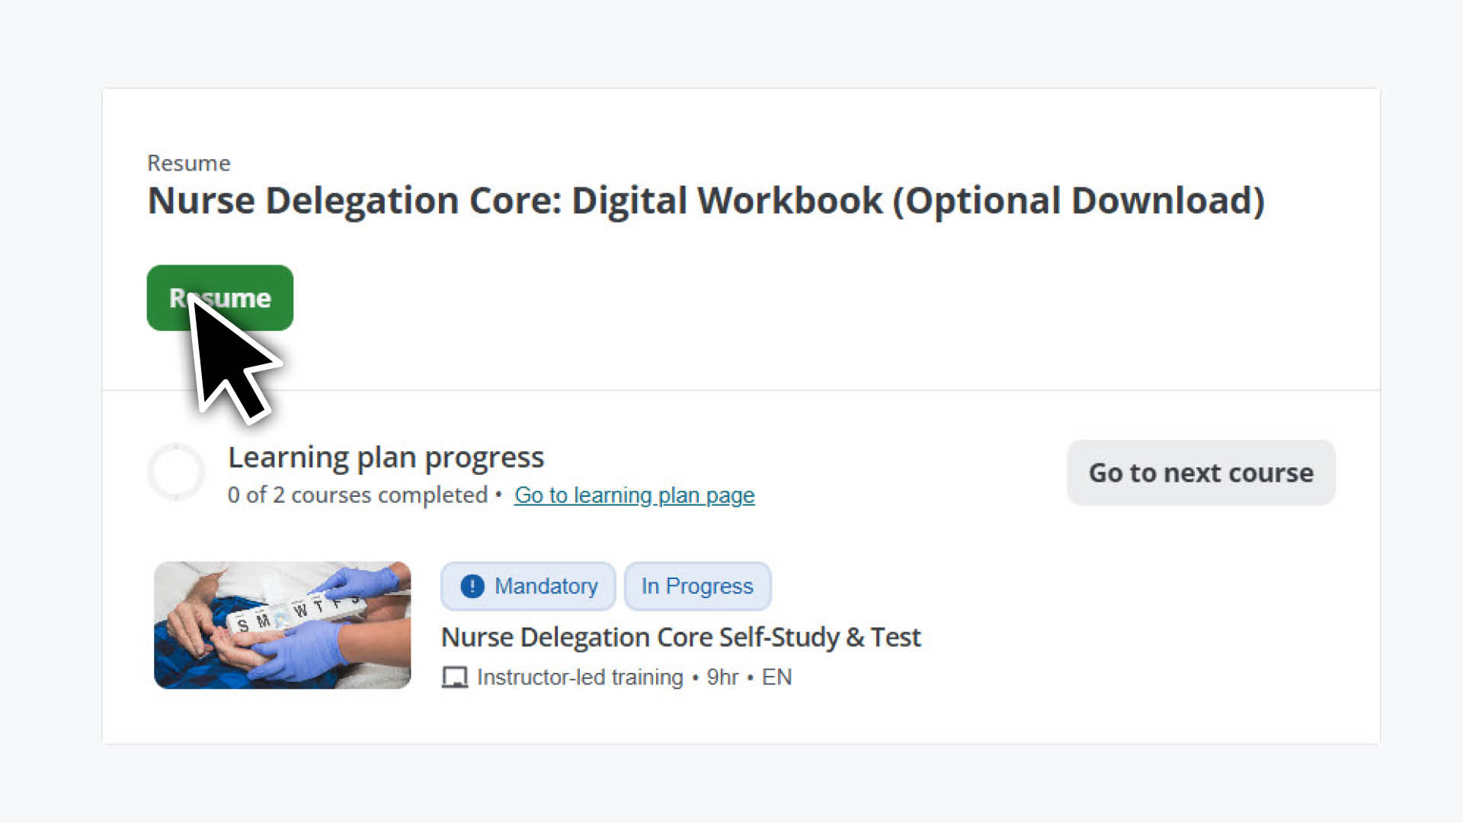Click the pill organizer course thumbnail
The width and height of the screenshot is (1463, 823).
[x=282, y=625]
